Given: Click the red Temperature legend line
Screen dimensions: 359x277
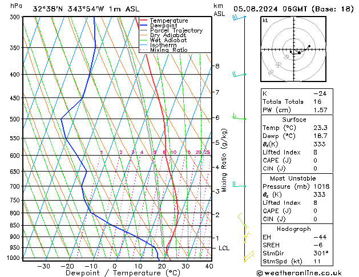Looking at the screenshot, I should (x=144, y=21).
